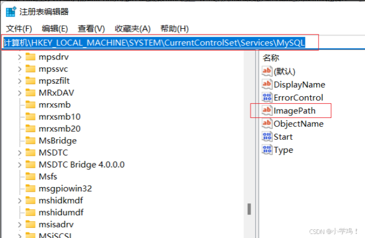Select the MRxDAV key
Viewport: 365px width, 238px height.
pyautogui.click(x=56, y=93)
